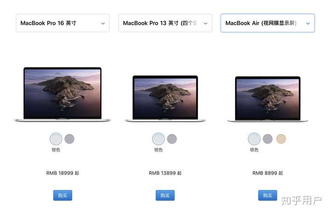
Task: Choose space gray color for MacBook Air
Action: pyautogui.click(x=268, y=139)
